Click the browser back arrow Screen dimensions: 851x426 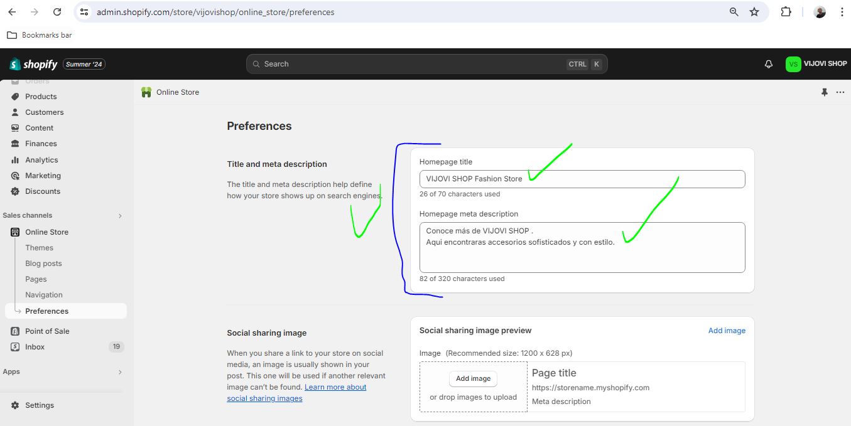click(x=13, y=12)
